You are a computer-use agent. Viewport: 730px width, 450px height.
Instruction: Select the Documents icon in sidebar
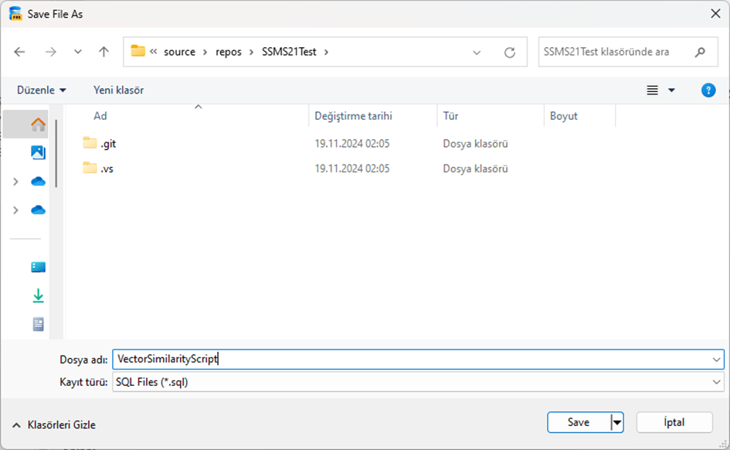click(x=38, y=324)
